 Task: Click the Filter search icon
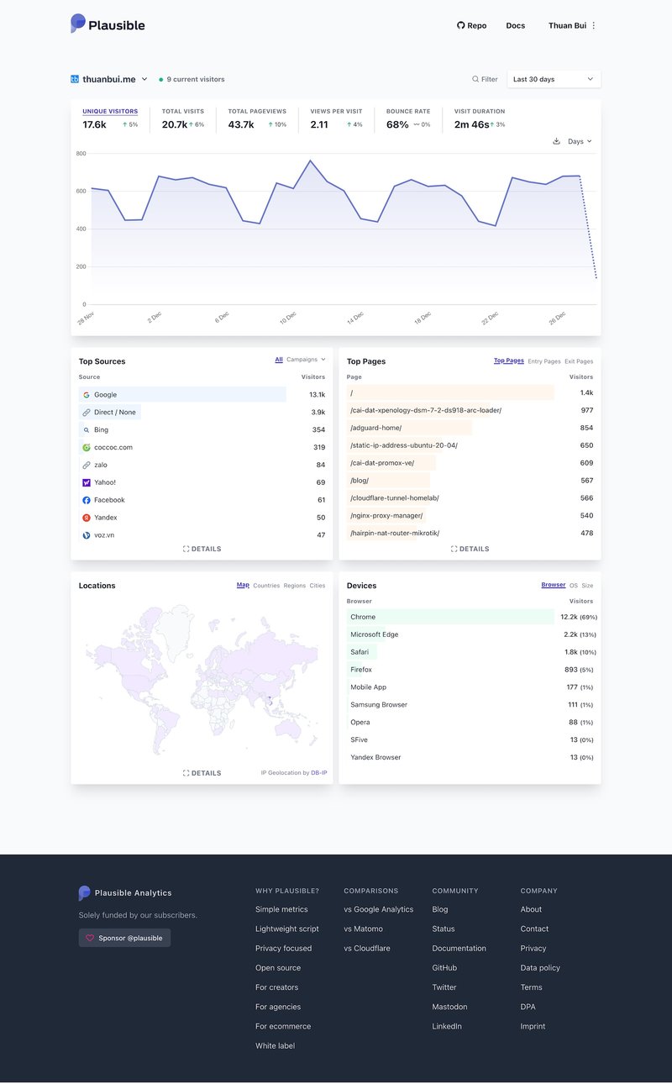coord(476,79)
